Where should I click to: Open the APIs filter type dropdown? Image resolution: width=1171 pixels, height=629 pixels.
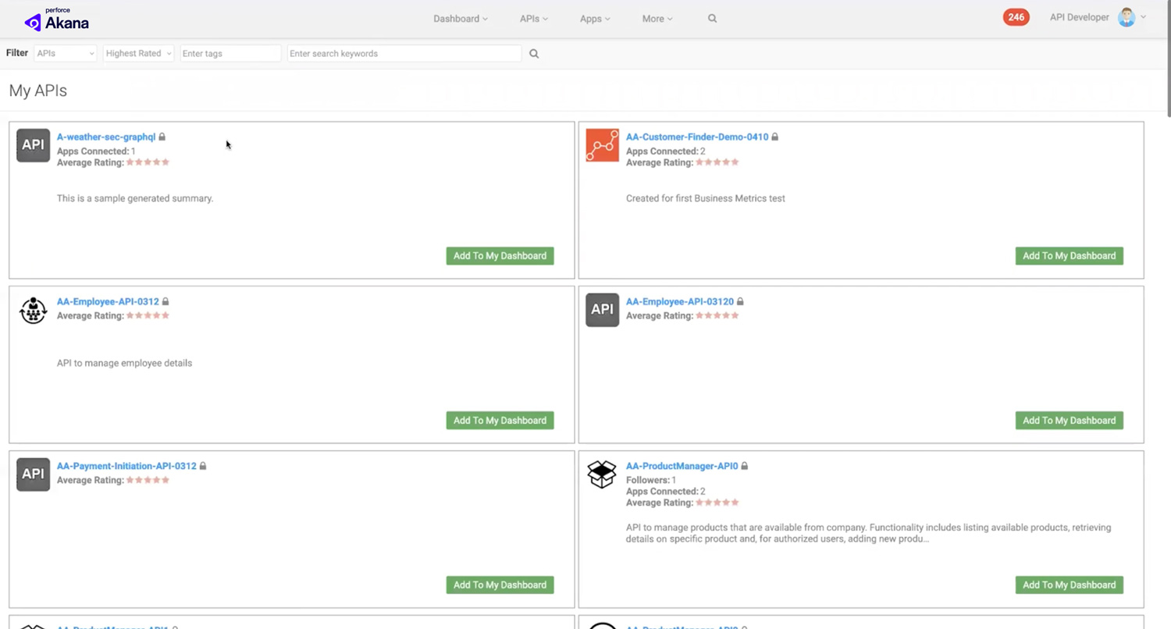pos(65,53)
